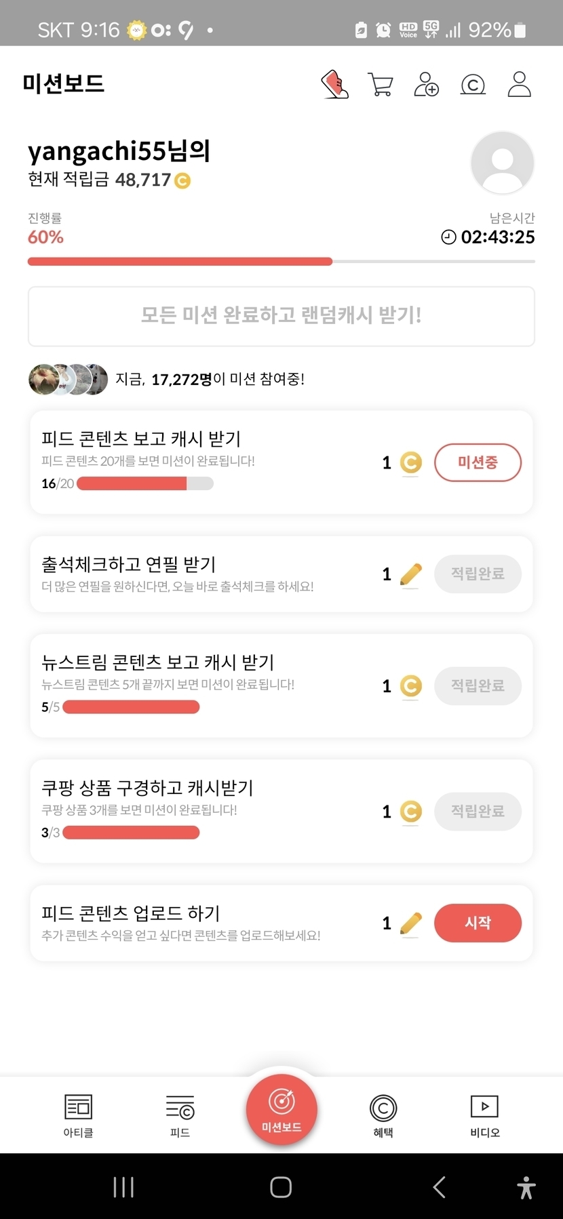Switch to the 아티클 tab
The height and width of the screenshot is (1219, 563).
tap(78, 1115)
